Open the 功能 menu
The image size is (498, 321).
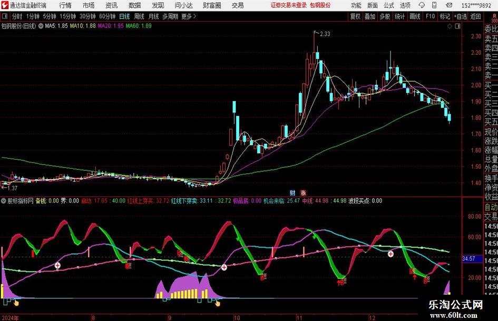pos(356,5)
